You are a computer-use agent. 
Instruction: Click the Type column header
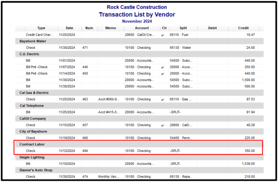point(41,28)
